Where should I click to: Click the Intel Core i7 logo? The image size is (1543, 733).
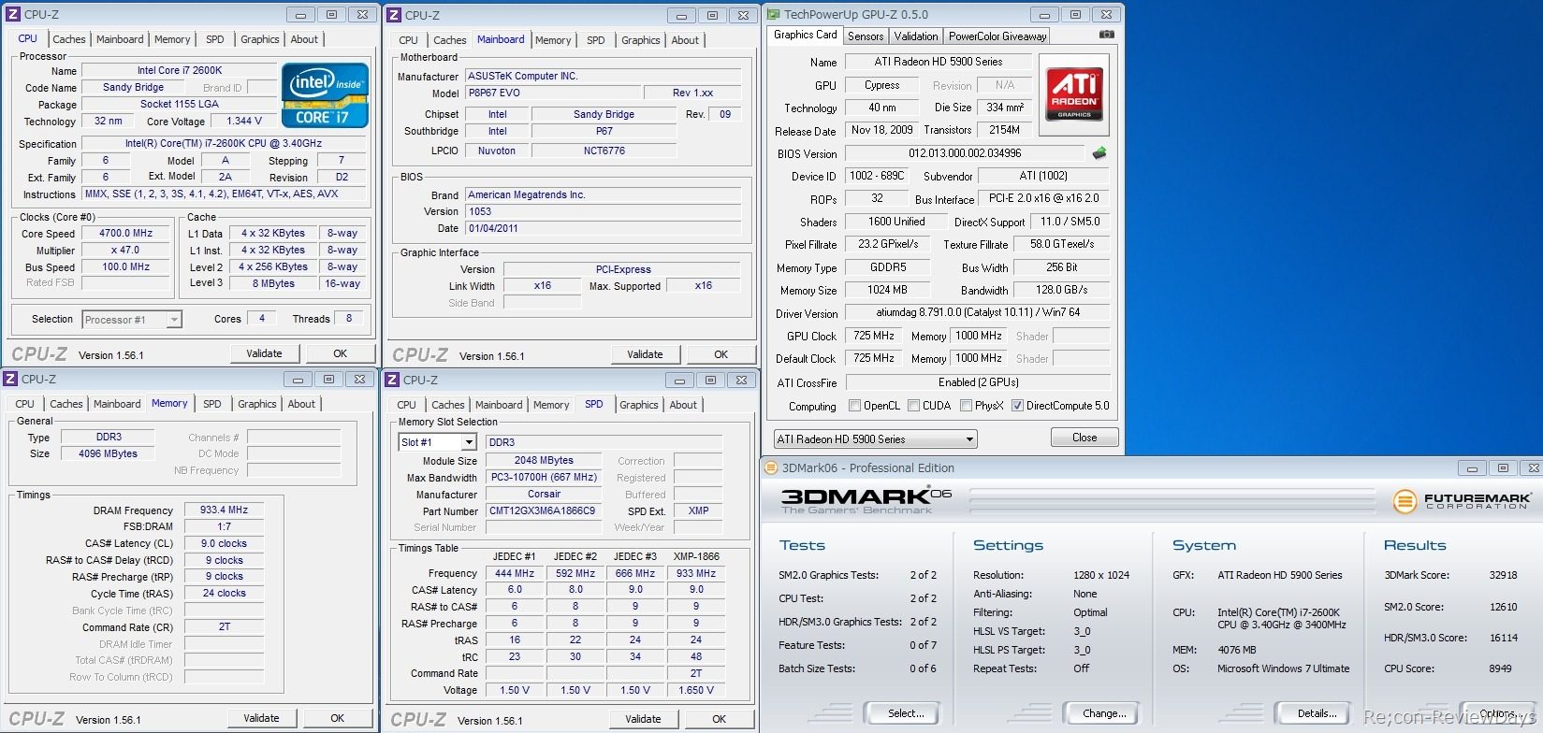[324, 96]
